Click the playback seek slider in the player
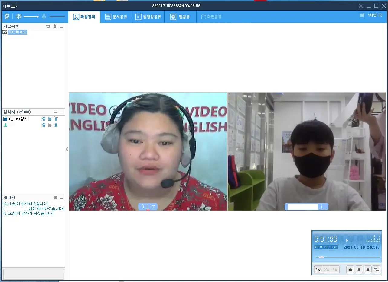The width and height of the screenshot is (388, 282). (x=347, y=257)
